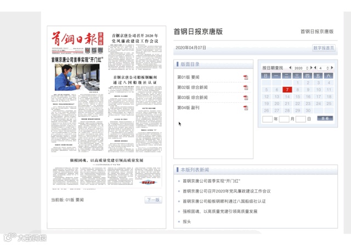Viewport: 351px width, 245px height.
Task: Select date 15 in the calendar
Action: pyautogui.click(x=298, y=97)
